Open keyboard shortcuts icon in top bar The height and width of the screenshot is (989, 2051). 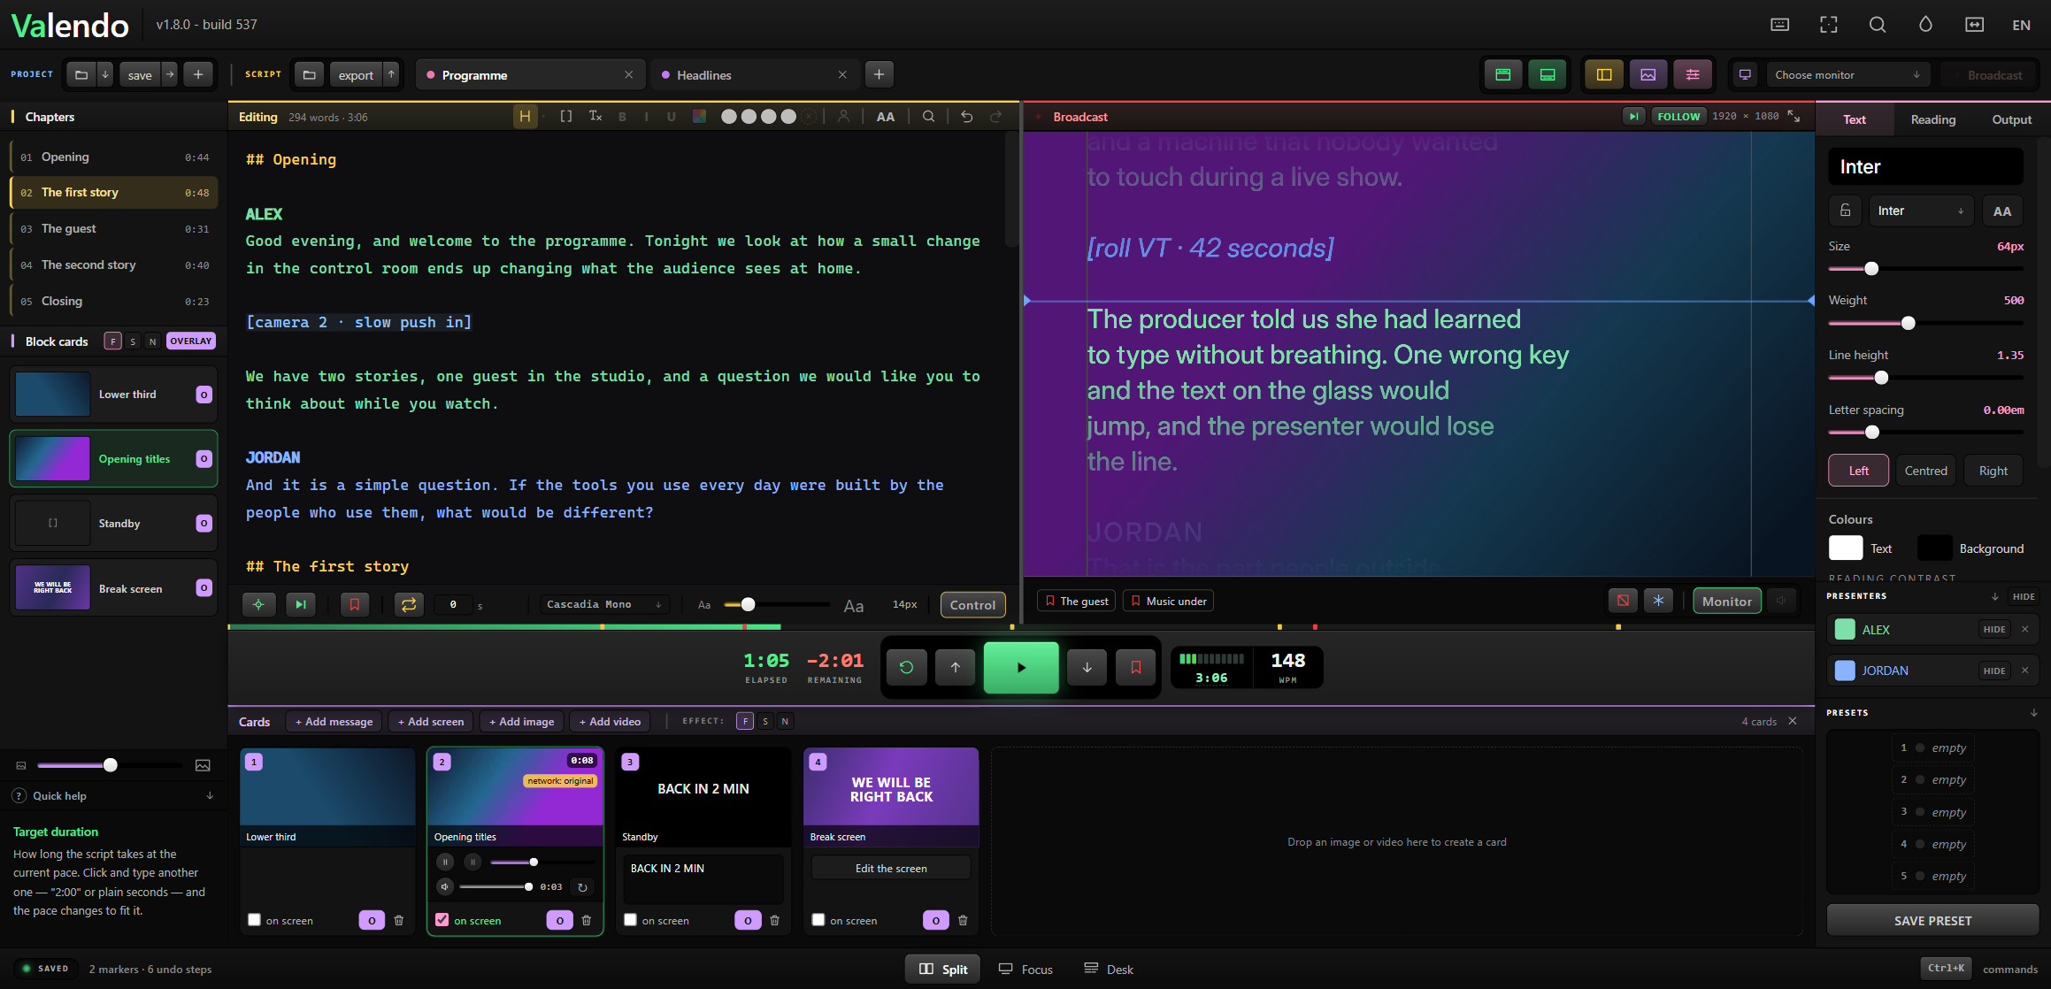[1779, 25]
